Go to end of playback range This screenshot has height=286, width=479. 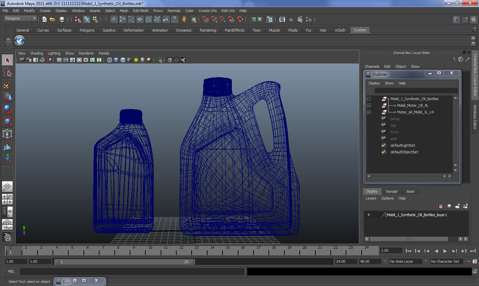(x=473, y=251)
